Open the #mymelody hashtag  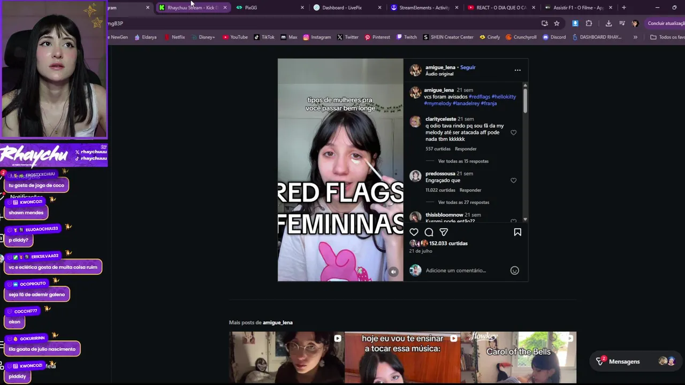tap(438, 103)
